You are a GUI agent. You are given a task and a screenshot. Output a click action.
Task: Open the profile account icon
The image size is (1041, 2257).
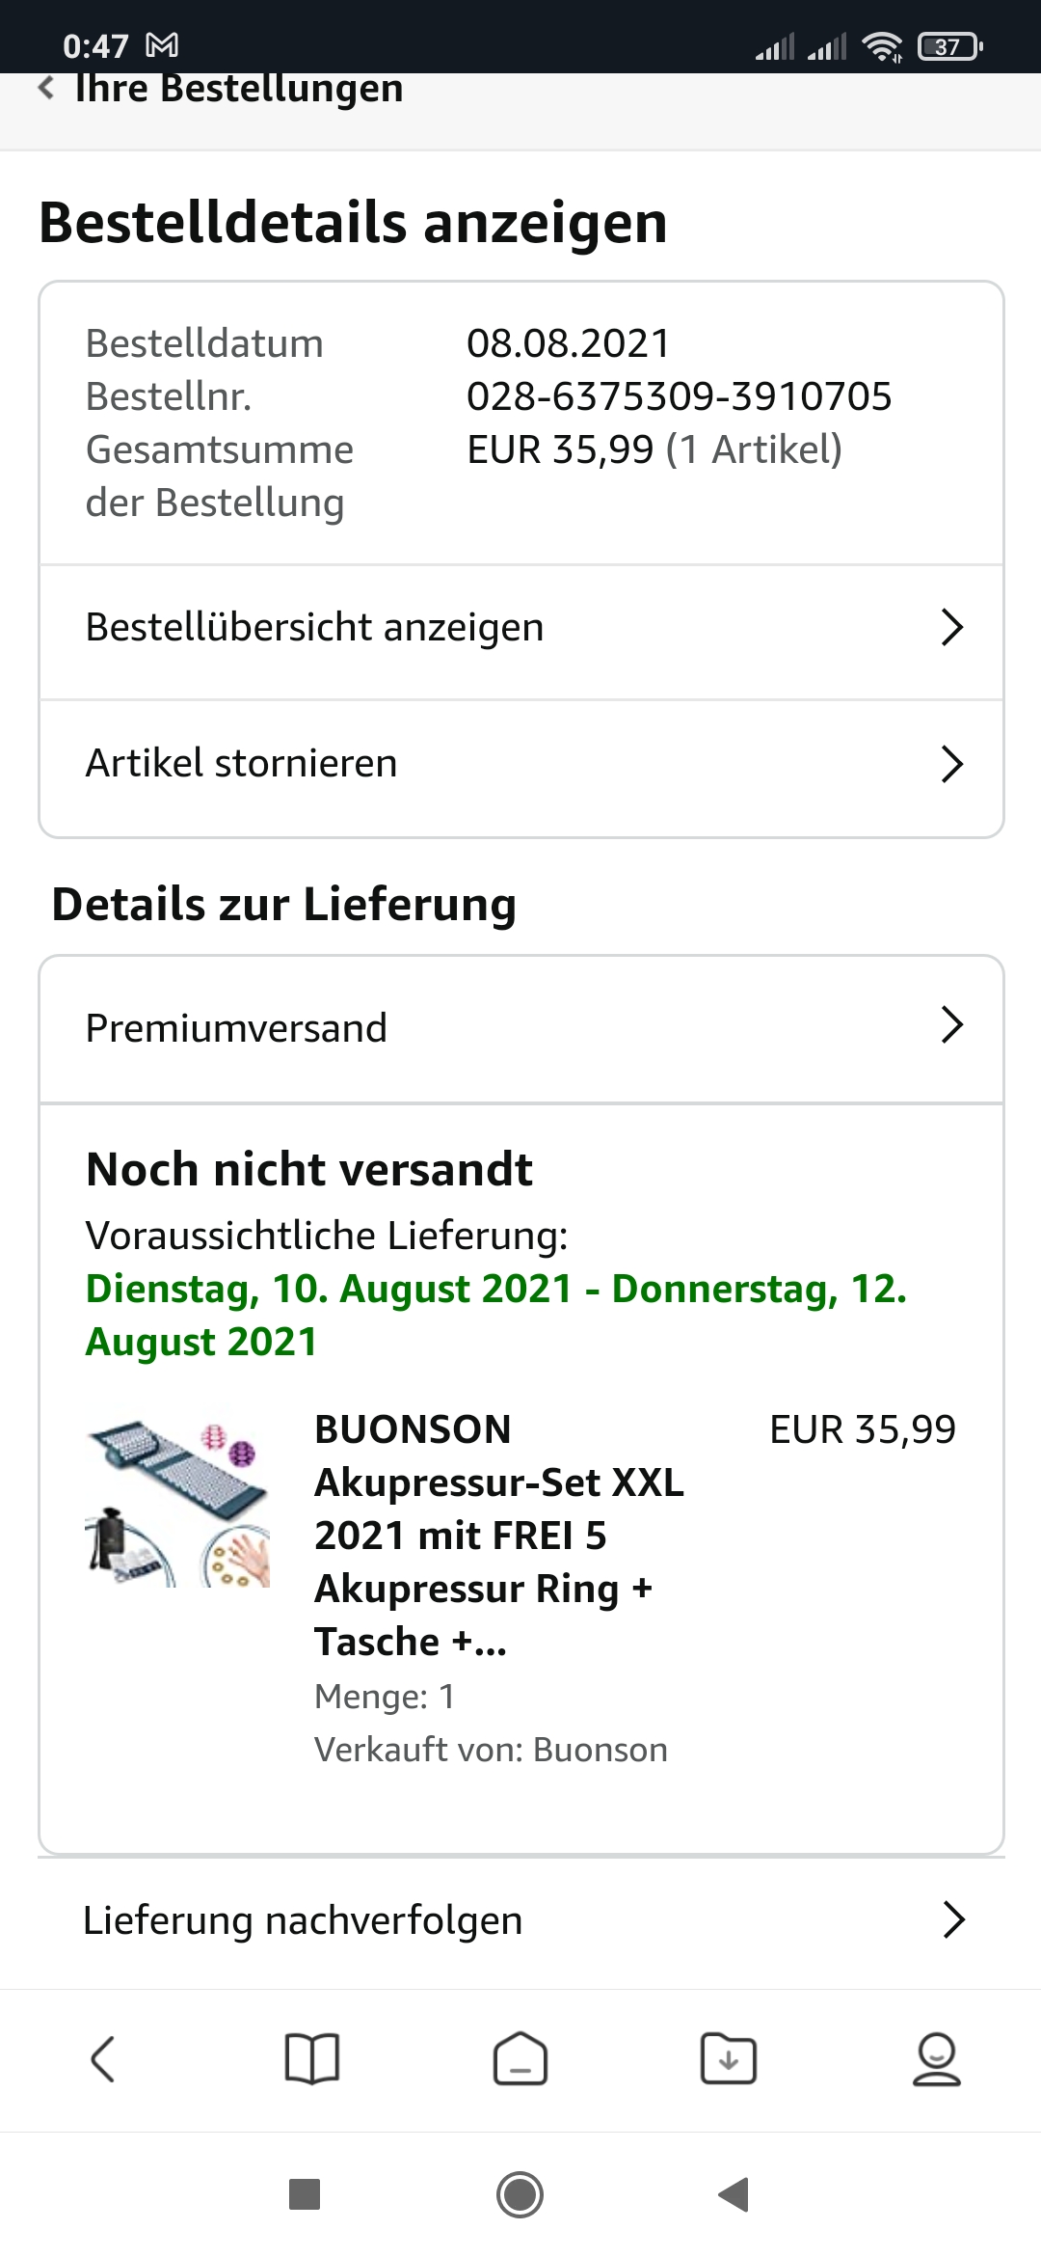[937, 2059]
